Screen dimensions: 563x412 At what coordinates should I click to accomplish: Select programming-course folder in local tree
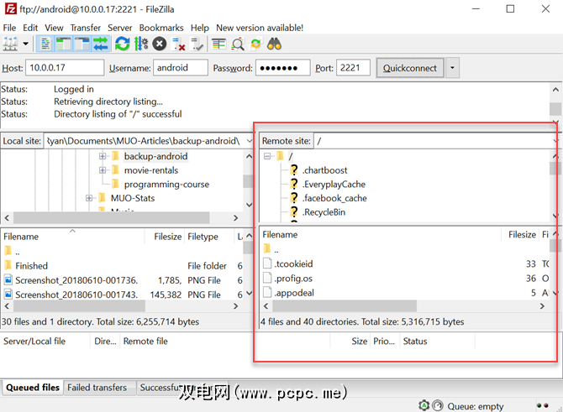pyautogui.click(x=166, y=185)
